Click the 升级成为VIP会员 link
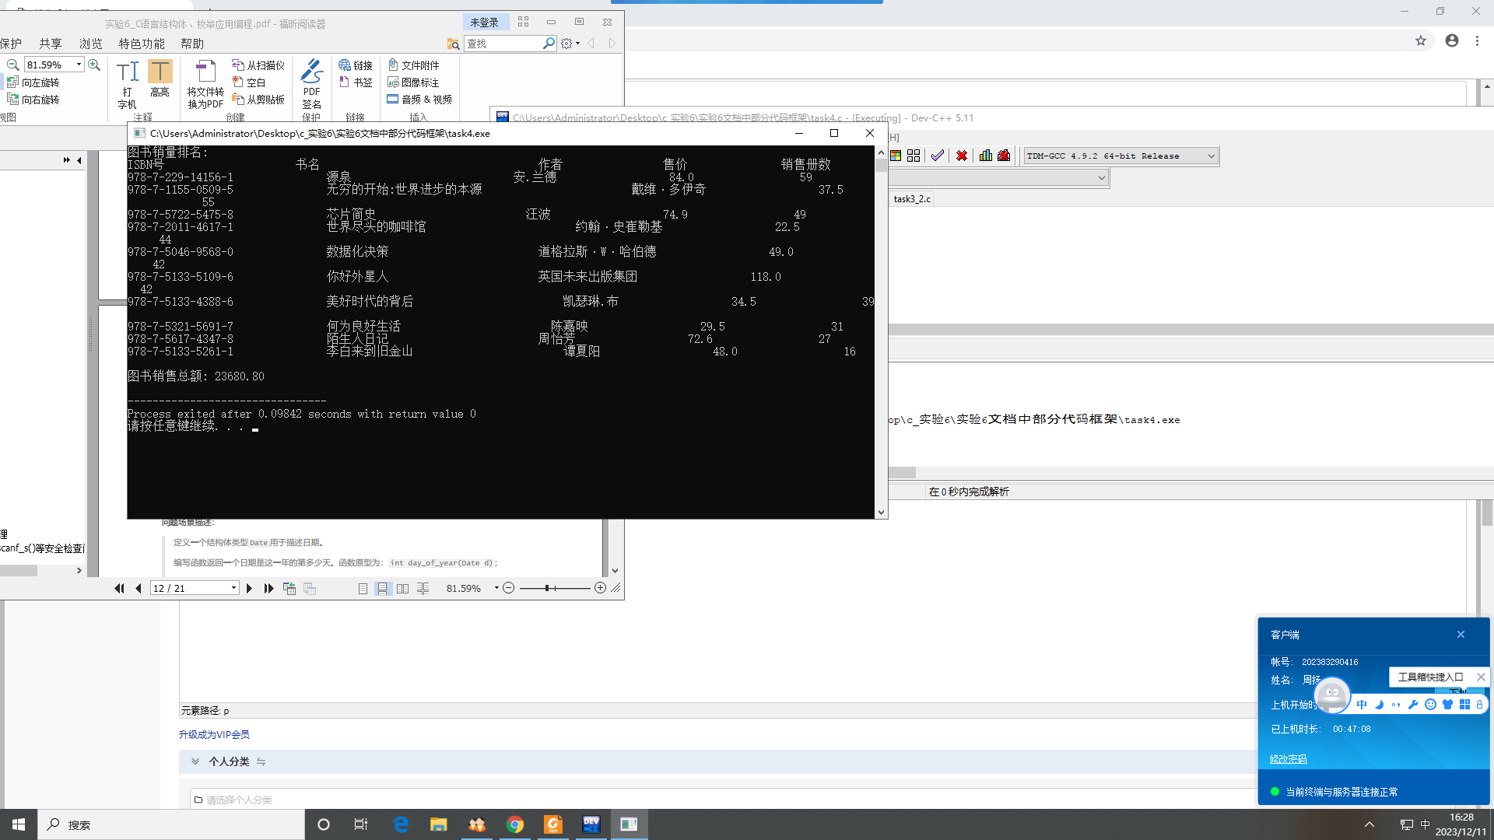 point(214,735)
